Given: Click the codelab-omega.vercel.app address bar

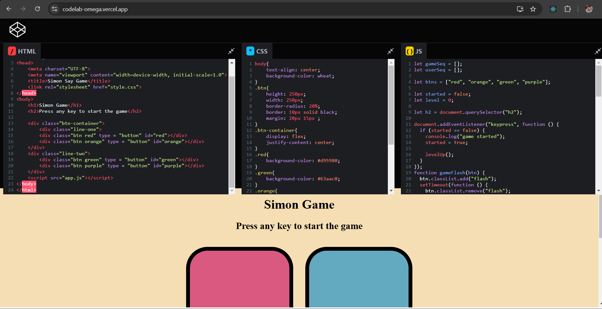Looking at the screenshot, I should point(95,9).
